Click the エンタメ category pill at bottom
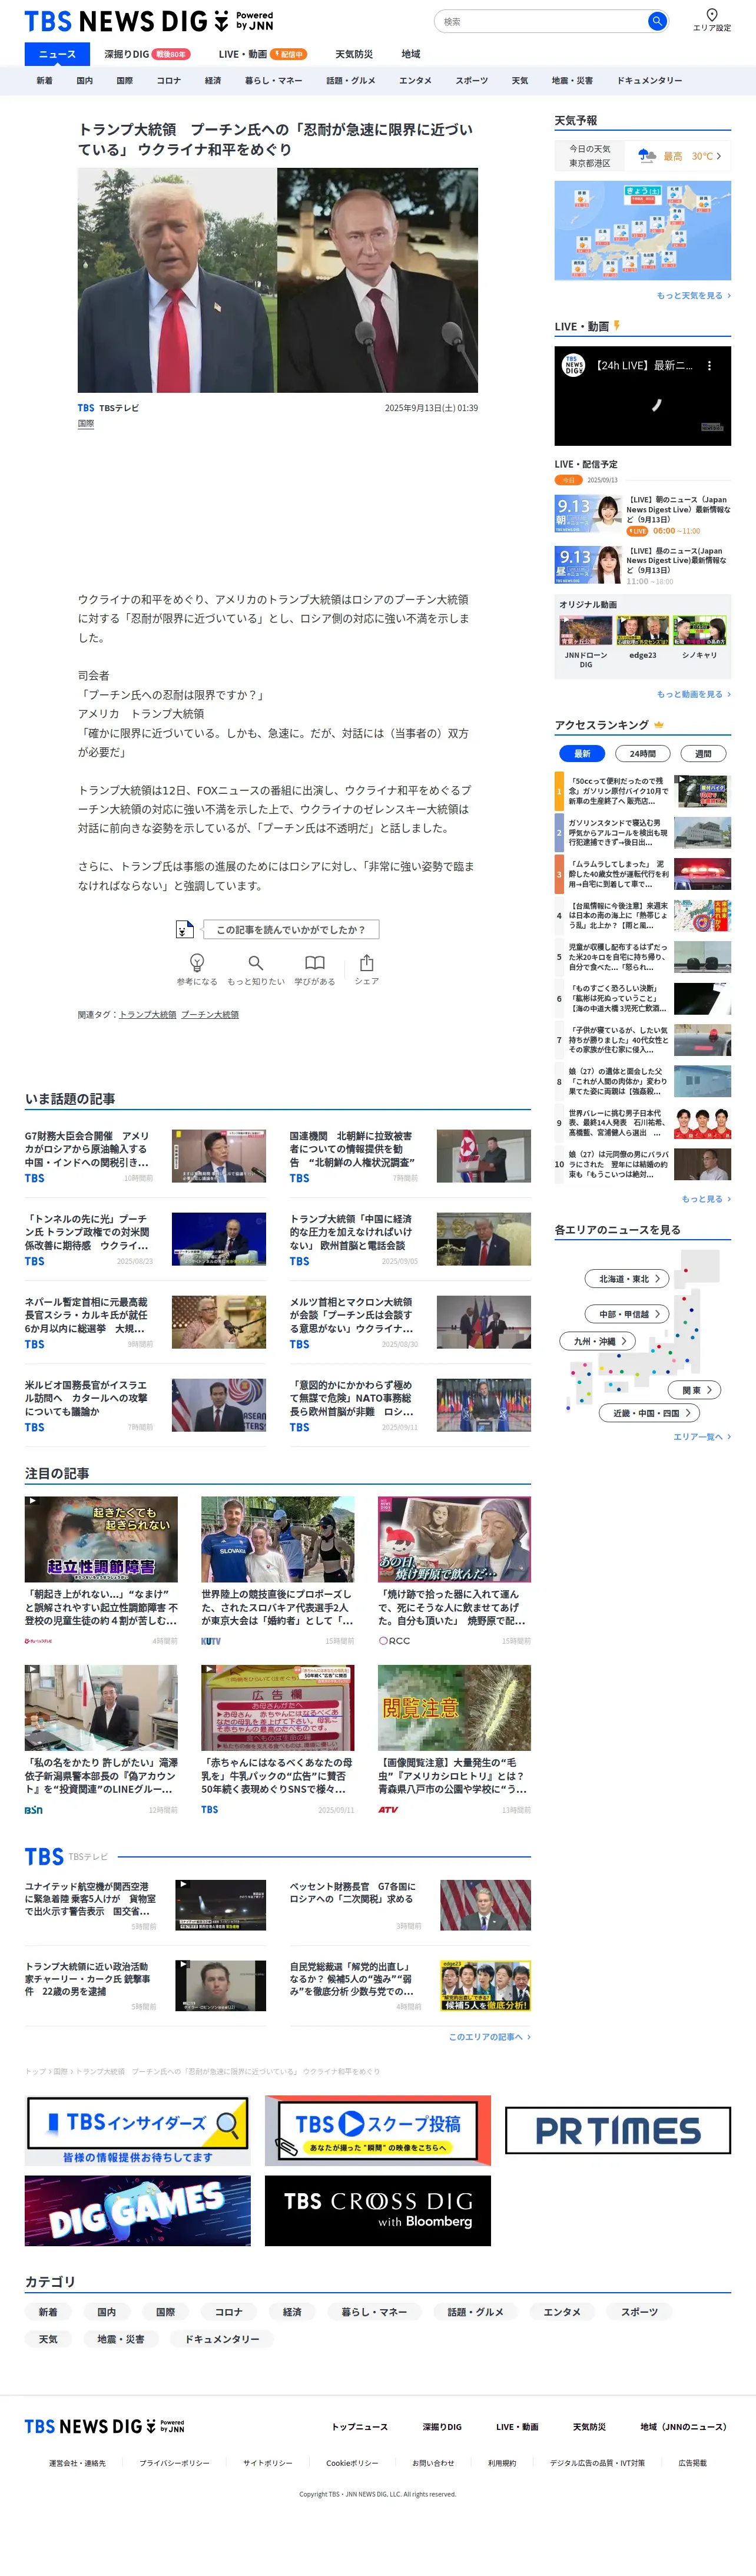 pos(562,2312)
